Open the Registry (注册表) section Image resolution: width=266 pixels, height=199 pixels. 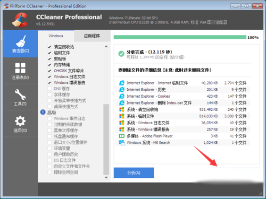(20, 71)
